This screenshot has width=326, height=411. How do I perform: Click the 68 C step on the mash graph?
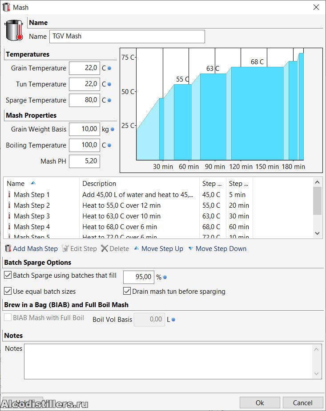257,111
